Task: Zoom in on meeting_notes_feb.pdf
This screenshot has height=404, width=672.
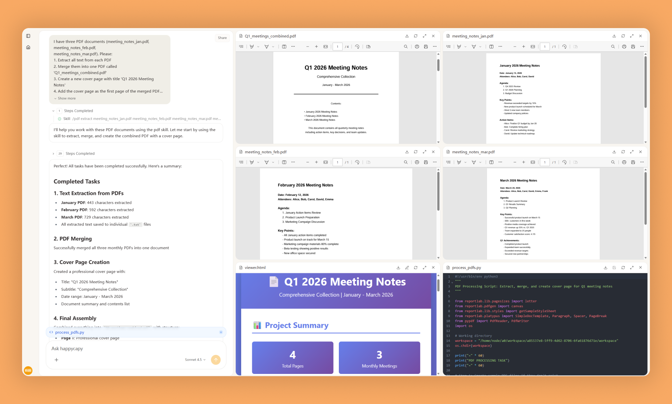Action: point(316,162)
